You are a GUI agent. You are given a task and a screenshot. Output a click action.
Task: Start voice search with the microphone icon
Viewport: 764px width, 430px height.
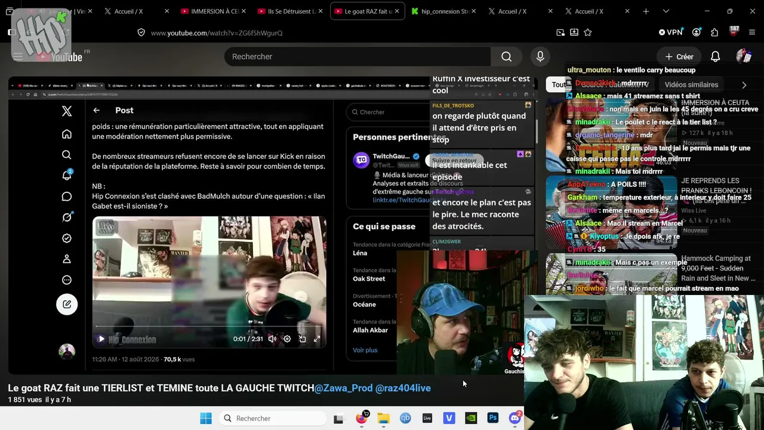[x=540, y=56]
